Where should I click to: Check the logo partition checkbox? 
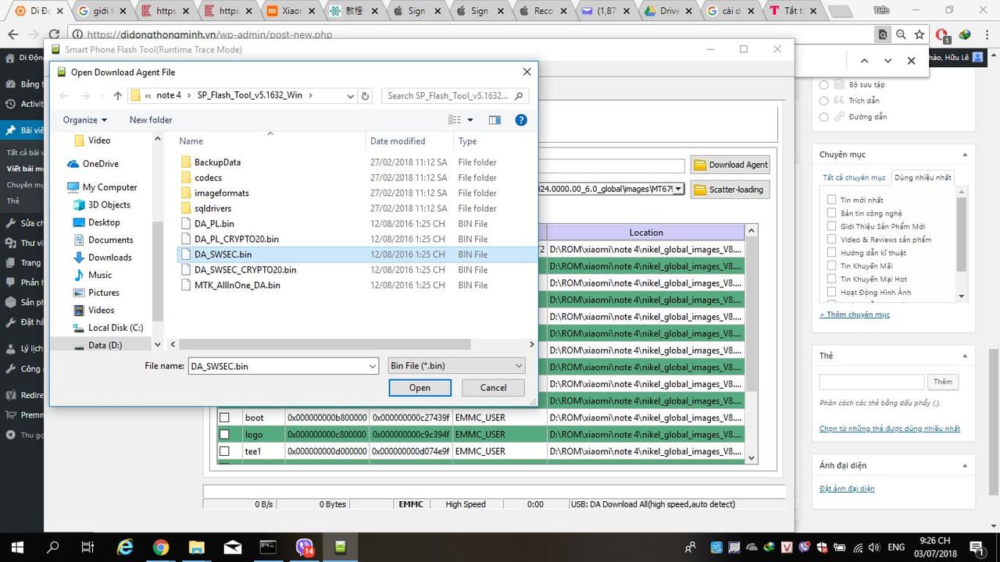[x=224, y=434]
